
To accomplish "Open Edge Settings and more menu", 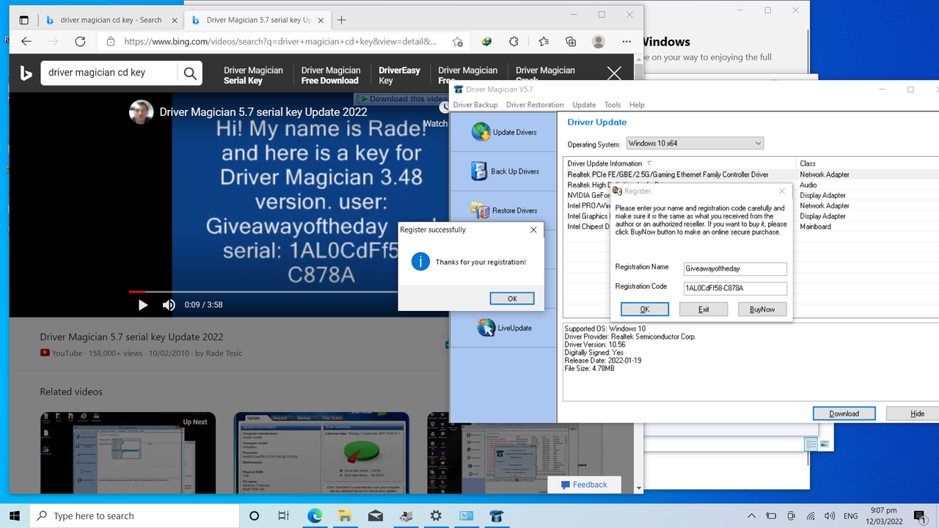I will (626, 42).
